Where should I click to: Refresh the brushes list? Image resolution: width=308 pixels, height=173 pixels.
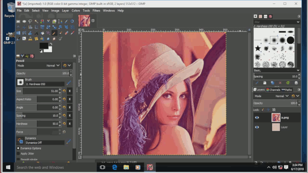(288, 83)
